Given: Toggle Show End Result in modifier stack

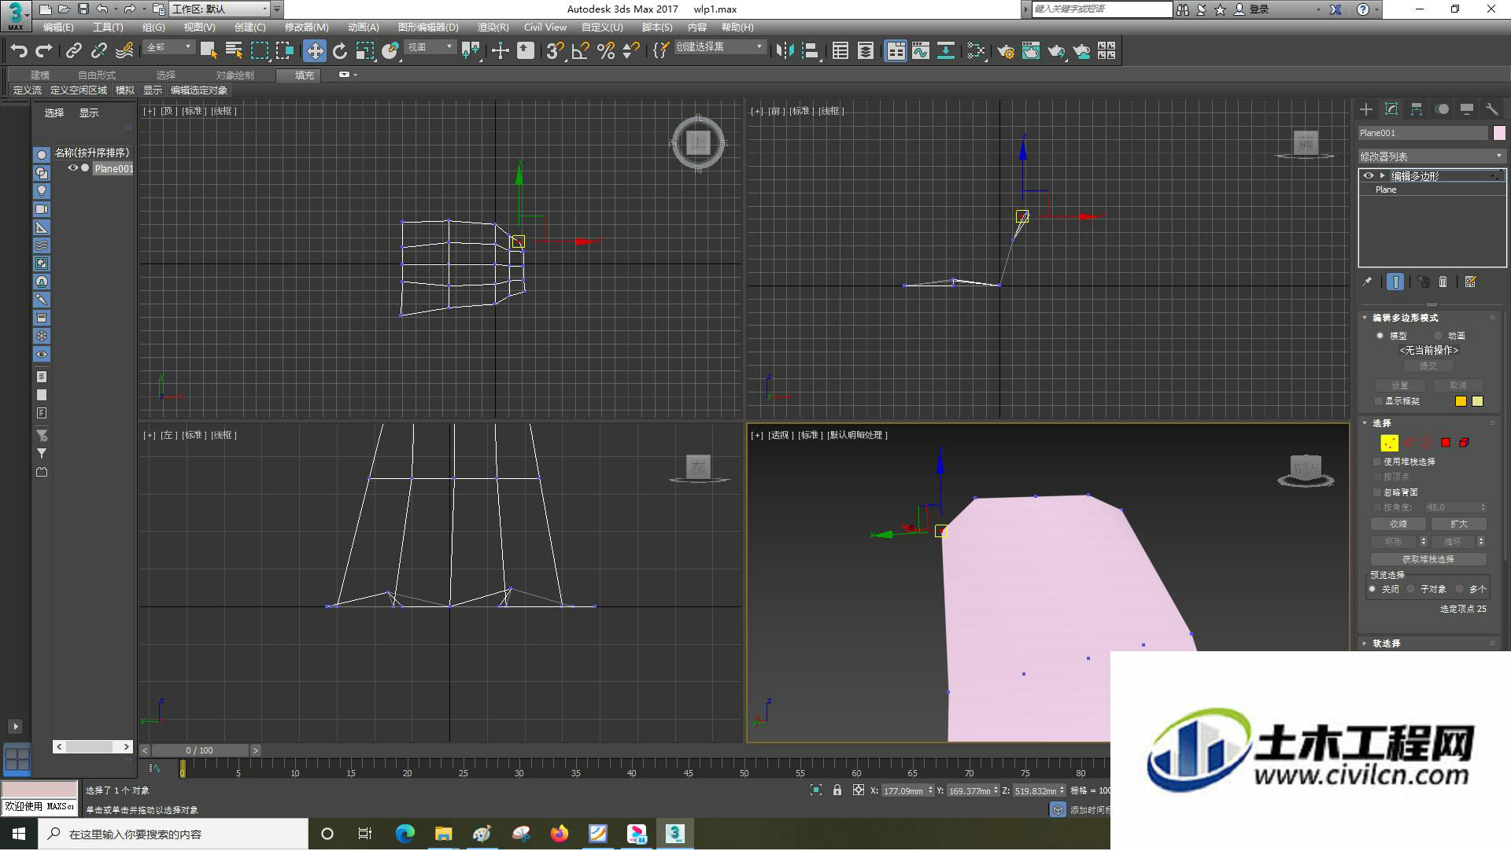Looking at the screenshot, I should point(1395,282).
